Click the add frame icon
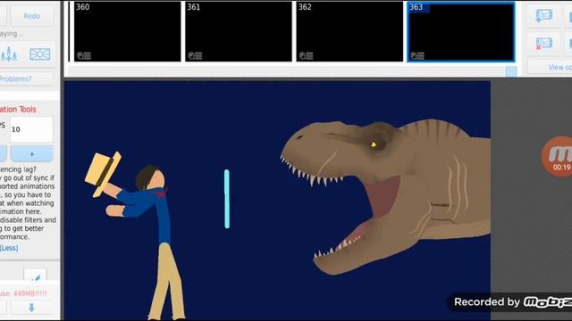The image size is (572, 321). (544, 16)
